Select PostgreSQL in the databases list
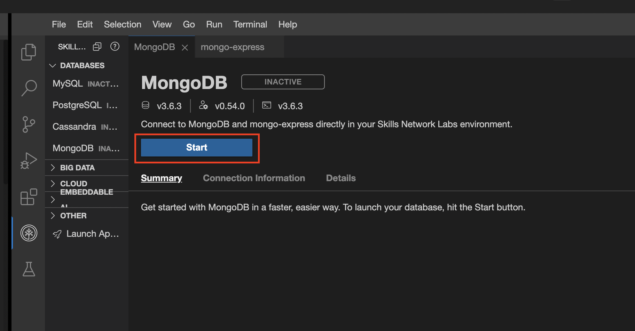 coord(87,105)
